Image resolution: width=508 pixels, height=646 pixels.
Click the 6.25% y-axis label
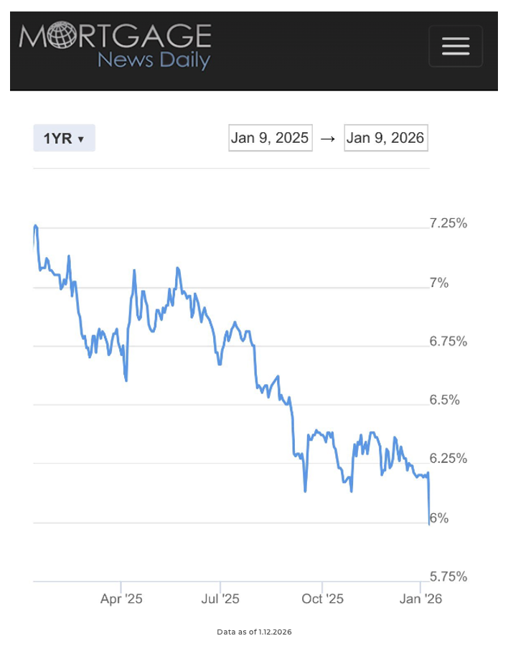448,459
